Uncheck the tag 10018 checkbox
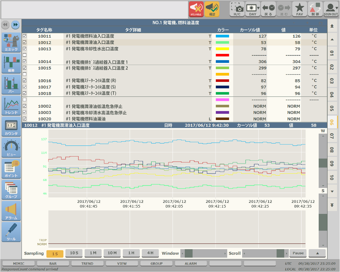This screenshot has height=272, width=340. point(24,93)
